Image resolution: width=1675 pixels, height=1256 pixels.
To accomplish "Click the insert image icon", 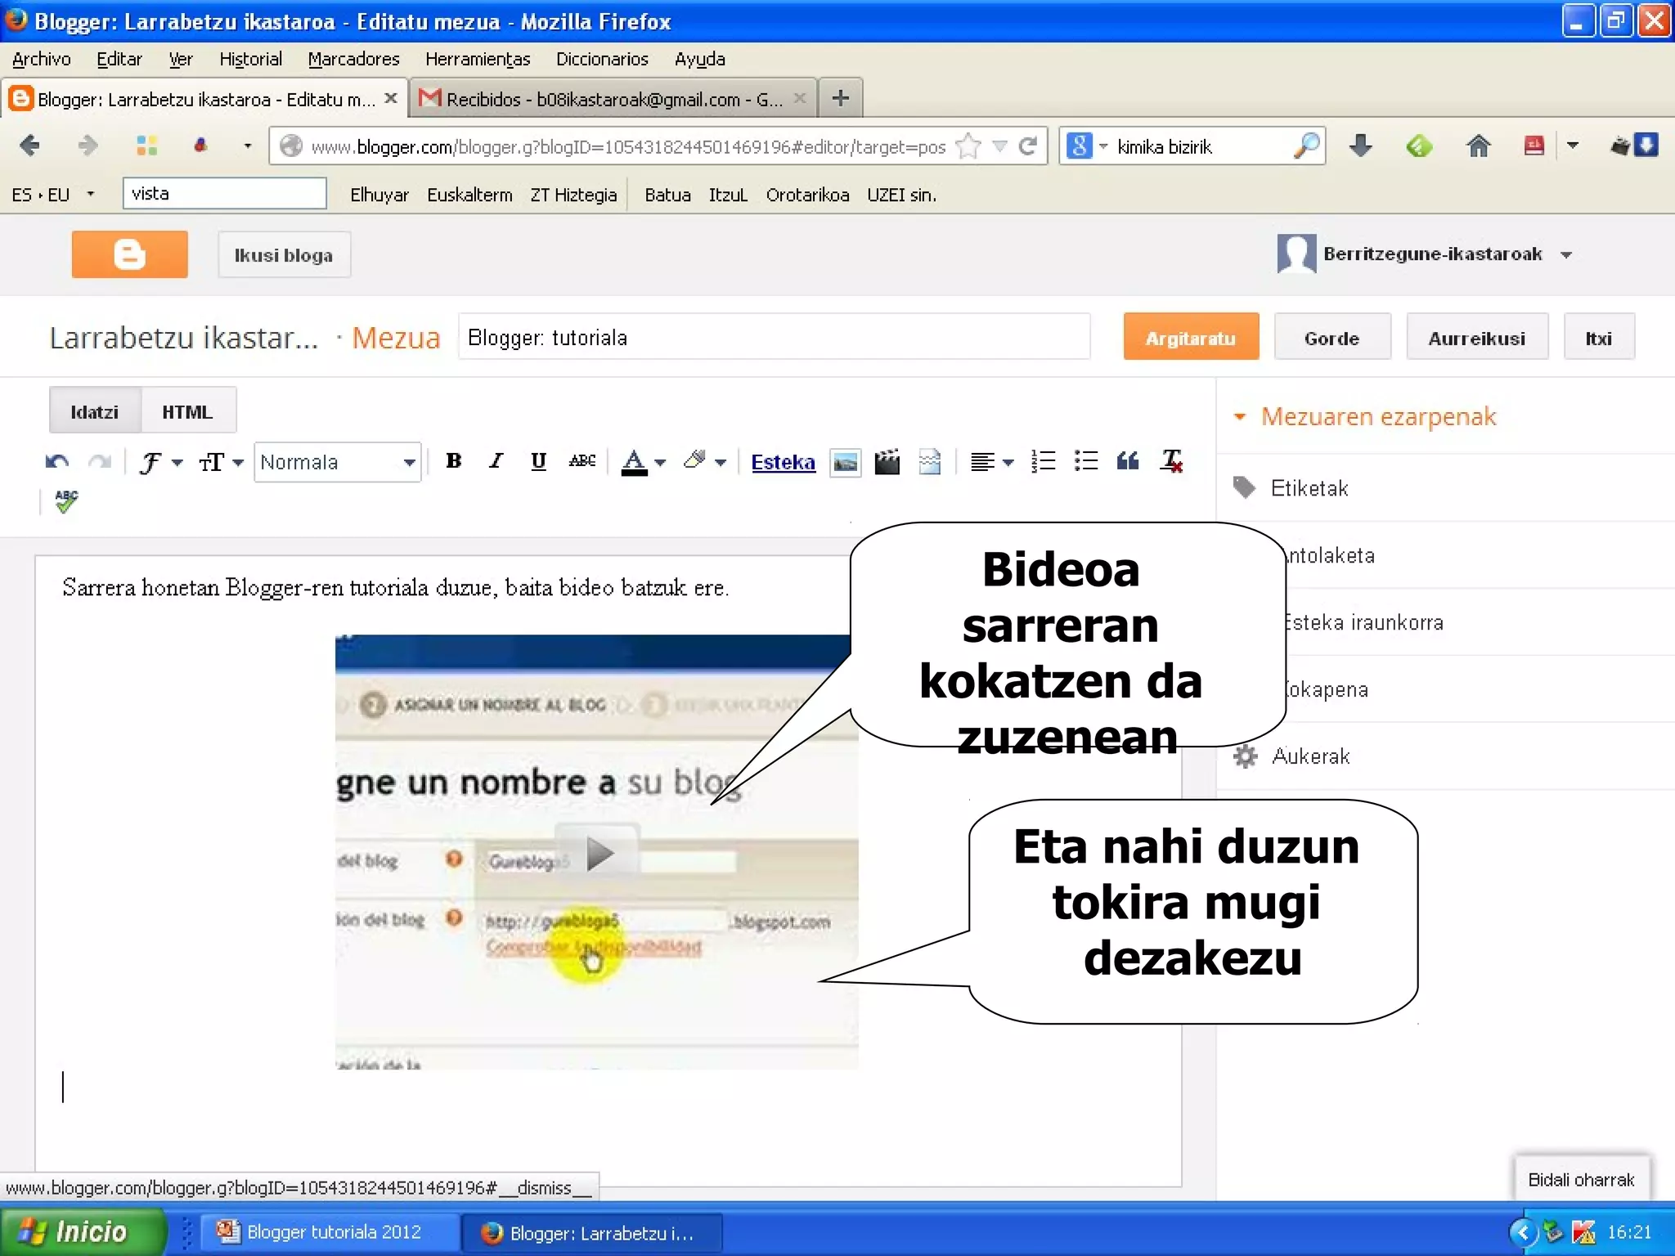I will pos(845,462).
